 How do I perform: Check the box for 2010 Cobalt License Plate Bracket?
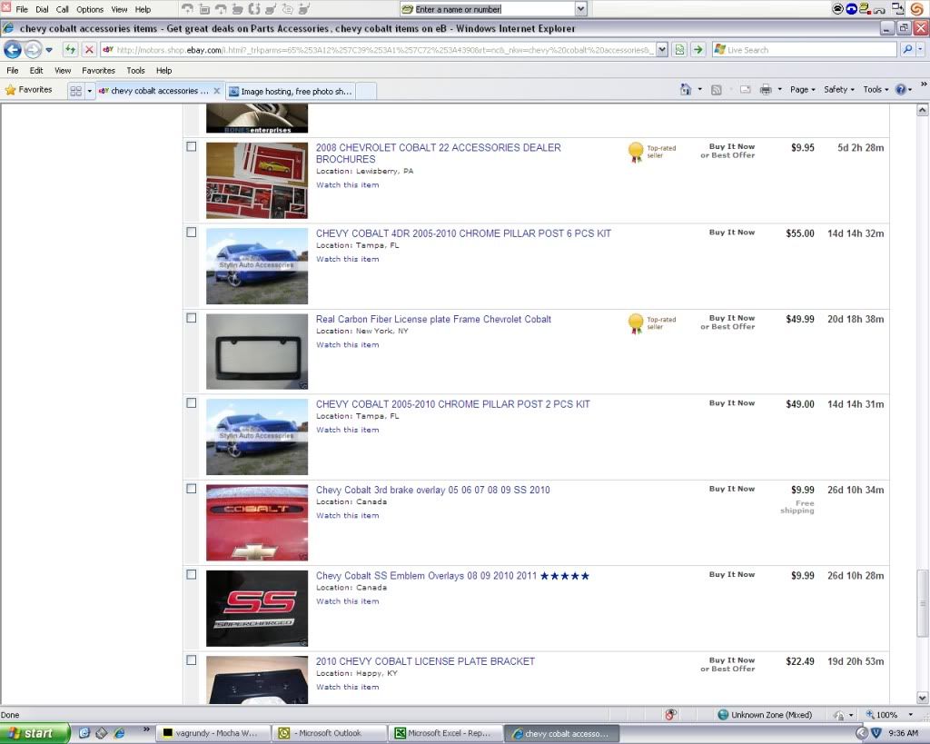click(x=192, y=660)
